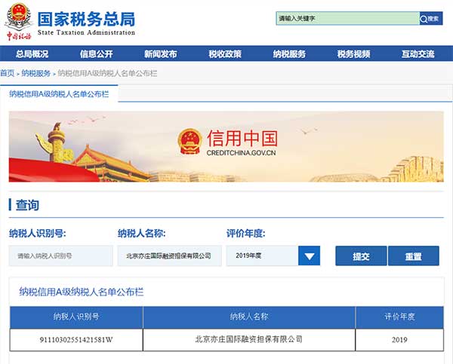Screen dimensions: 453x364
Task: Reset the form with 重置
Action: (414, 255)
